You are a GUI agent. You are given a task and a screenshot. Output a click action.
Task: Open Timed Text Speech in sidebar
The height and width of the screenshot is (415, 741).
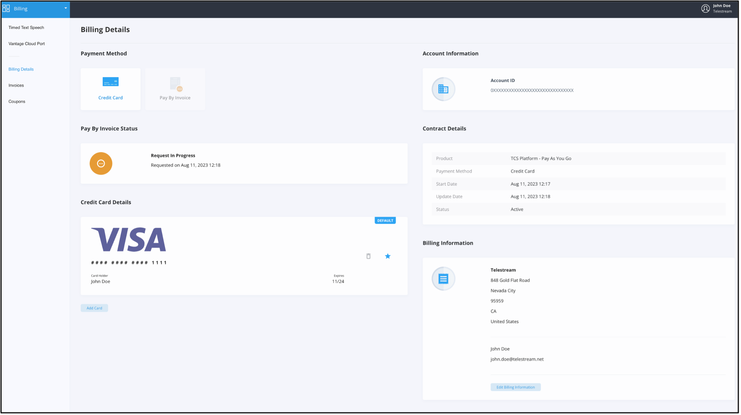point(26,28)
